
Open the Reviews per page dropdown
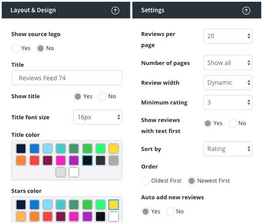coord(228,36)
